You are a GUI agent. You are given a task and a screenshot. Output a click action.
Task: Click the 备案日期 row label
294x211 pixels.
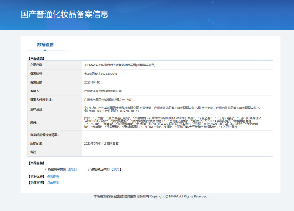(37, 82)
